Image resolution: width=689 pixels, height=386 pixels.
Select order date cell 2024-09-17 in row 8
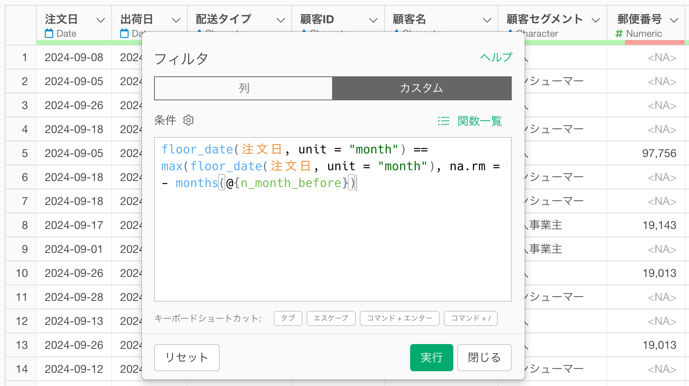pyautogui.click(x=74, y=225)
